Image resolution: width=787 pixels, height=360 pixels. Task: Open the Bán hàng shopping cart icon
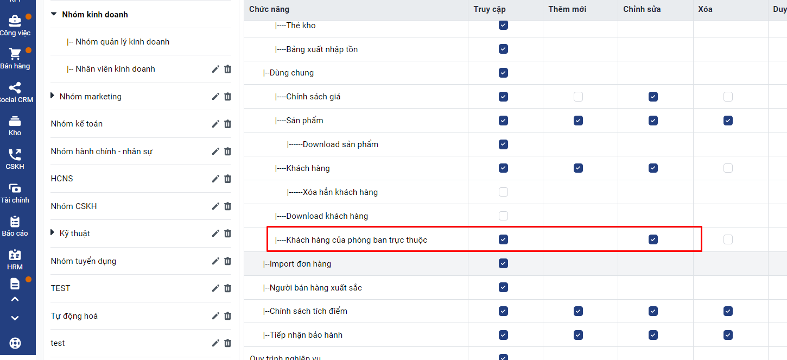point(15,54)
